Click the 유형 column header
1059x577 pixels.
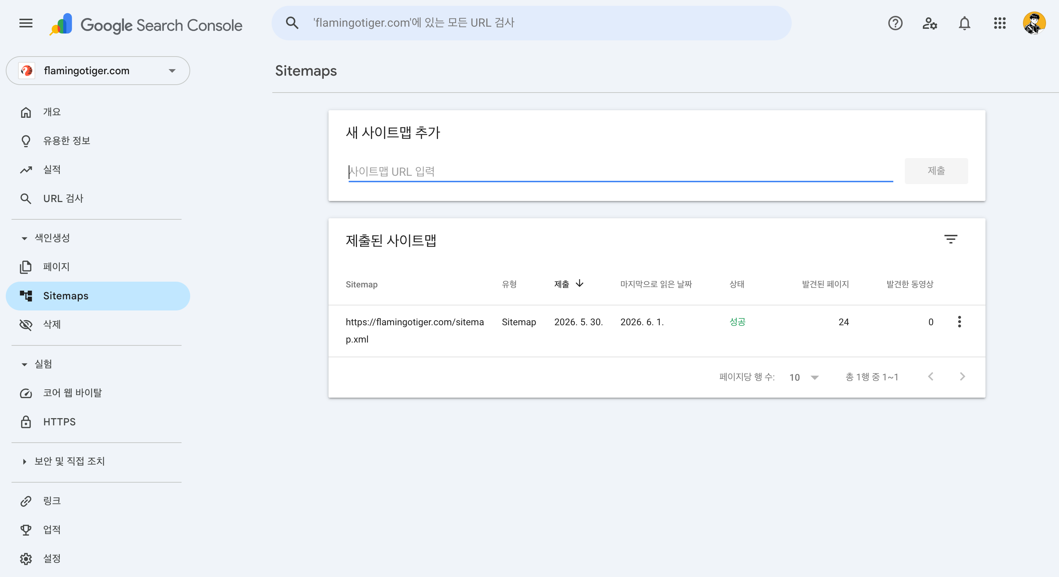(509, 285)
